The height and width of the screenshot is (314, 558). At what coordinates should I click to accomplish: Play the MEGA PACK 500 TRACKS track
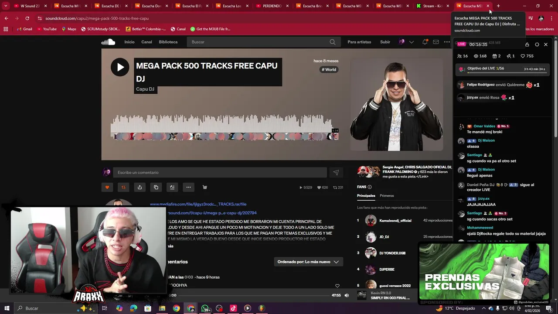[x=120, y=67]
